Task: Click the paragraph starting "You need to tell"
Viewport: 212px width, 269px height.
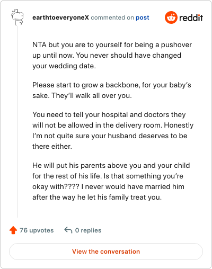Action: click(x=113, y=130)
